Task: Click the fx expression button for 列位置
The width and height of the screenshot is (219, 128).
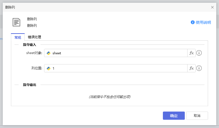Action: coord(191,68)
